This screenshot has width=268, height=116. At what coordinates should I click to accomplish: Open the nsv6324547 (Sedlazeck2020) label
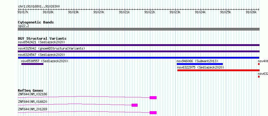tap(42, 55)
